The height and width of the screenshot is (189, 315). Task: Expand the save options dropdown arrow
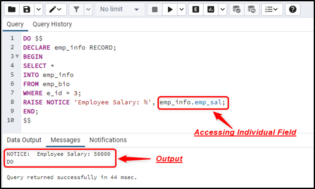(38, 9)
